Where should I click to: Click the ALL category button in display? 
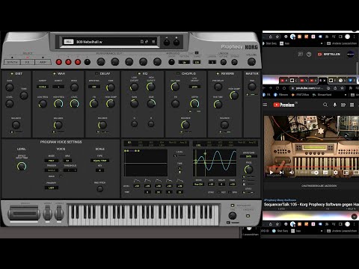click(68, 42)
